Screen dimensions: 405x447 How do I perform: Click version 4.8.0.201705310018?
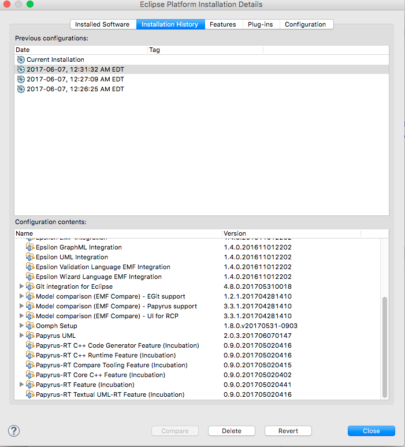258,286
